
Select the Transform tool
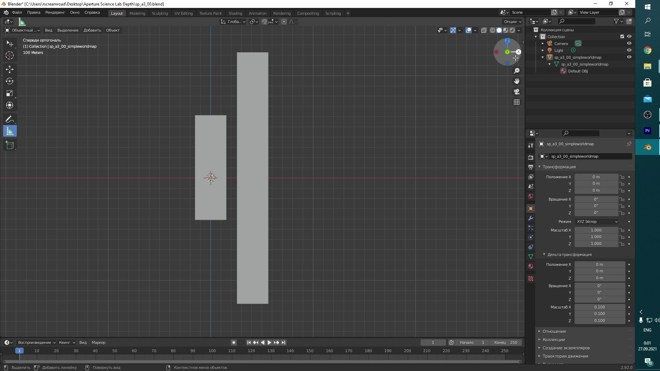pos(10,105)
